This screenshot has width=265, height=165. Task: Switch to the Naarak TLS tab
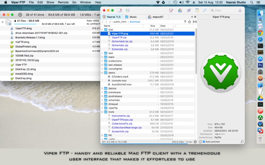(112, 17)
